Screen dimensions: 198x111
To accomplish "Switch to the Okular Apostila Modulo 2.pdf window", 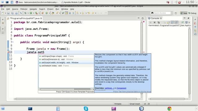I will (75, 2).
